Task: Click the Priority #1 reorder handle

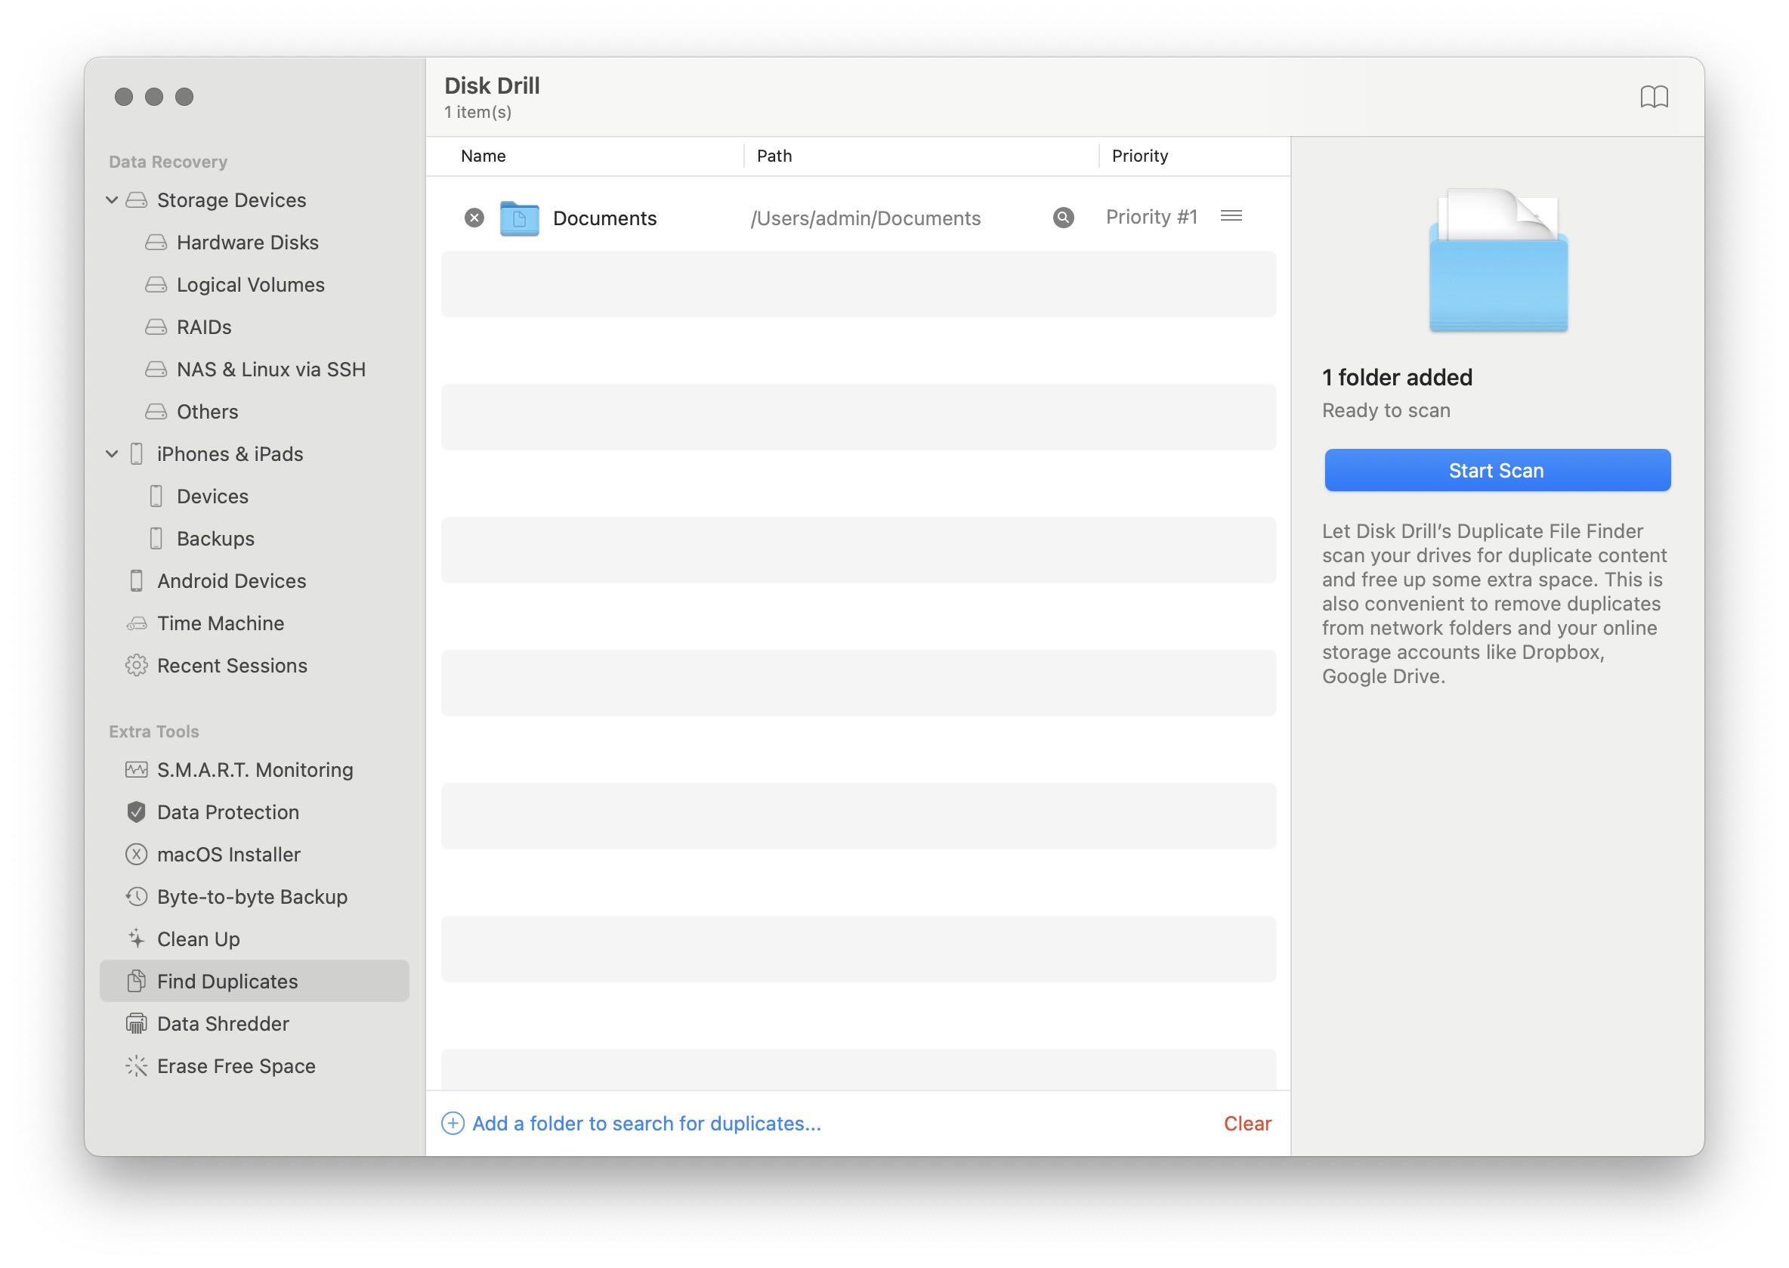Action: [1230, 215]
